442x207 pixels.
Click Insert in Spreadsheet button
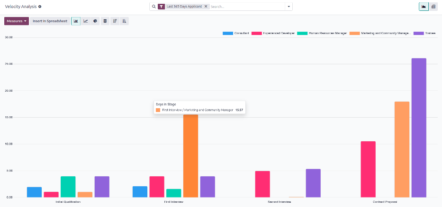tap(50, 21)
